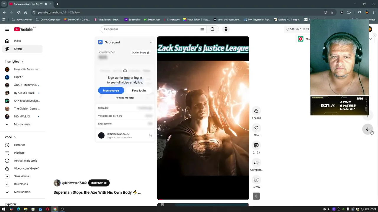Bookmark this page with the star
378x212 pixels.
tap(332, 12)
